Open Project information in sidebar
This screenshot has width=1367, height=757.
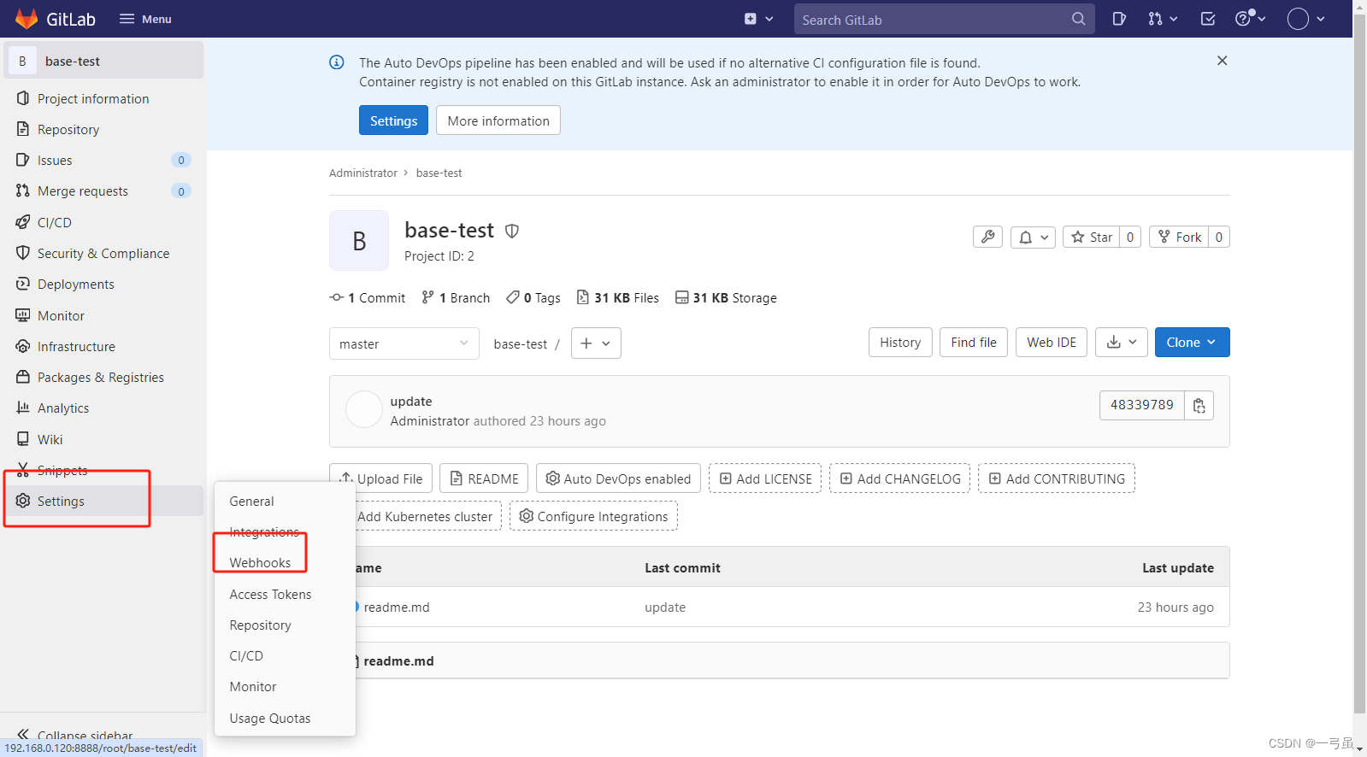103,98
